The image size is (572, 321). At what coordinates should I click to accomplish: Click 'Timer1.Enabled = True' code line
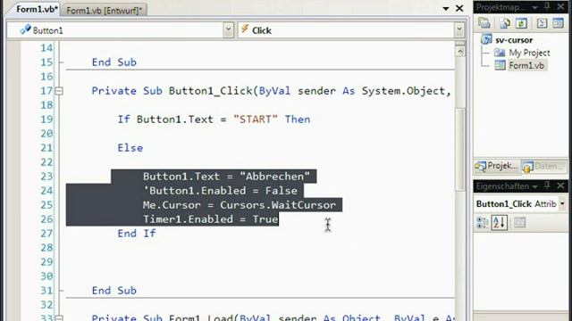(211, 219)
